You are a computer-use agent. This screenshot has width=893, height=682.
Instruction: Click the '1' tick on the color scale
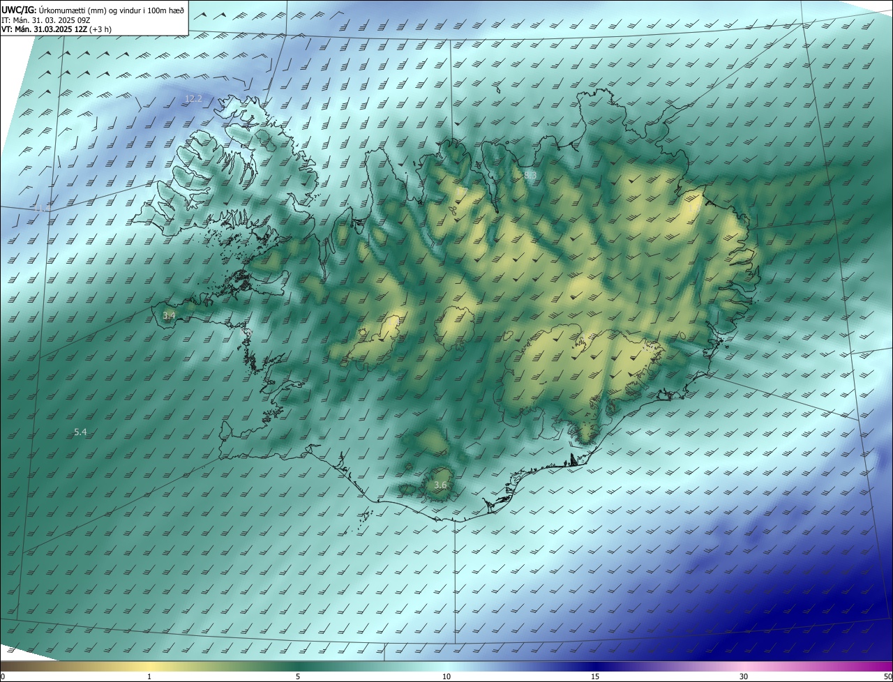pos(149,676)
